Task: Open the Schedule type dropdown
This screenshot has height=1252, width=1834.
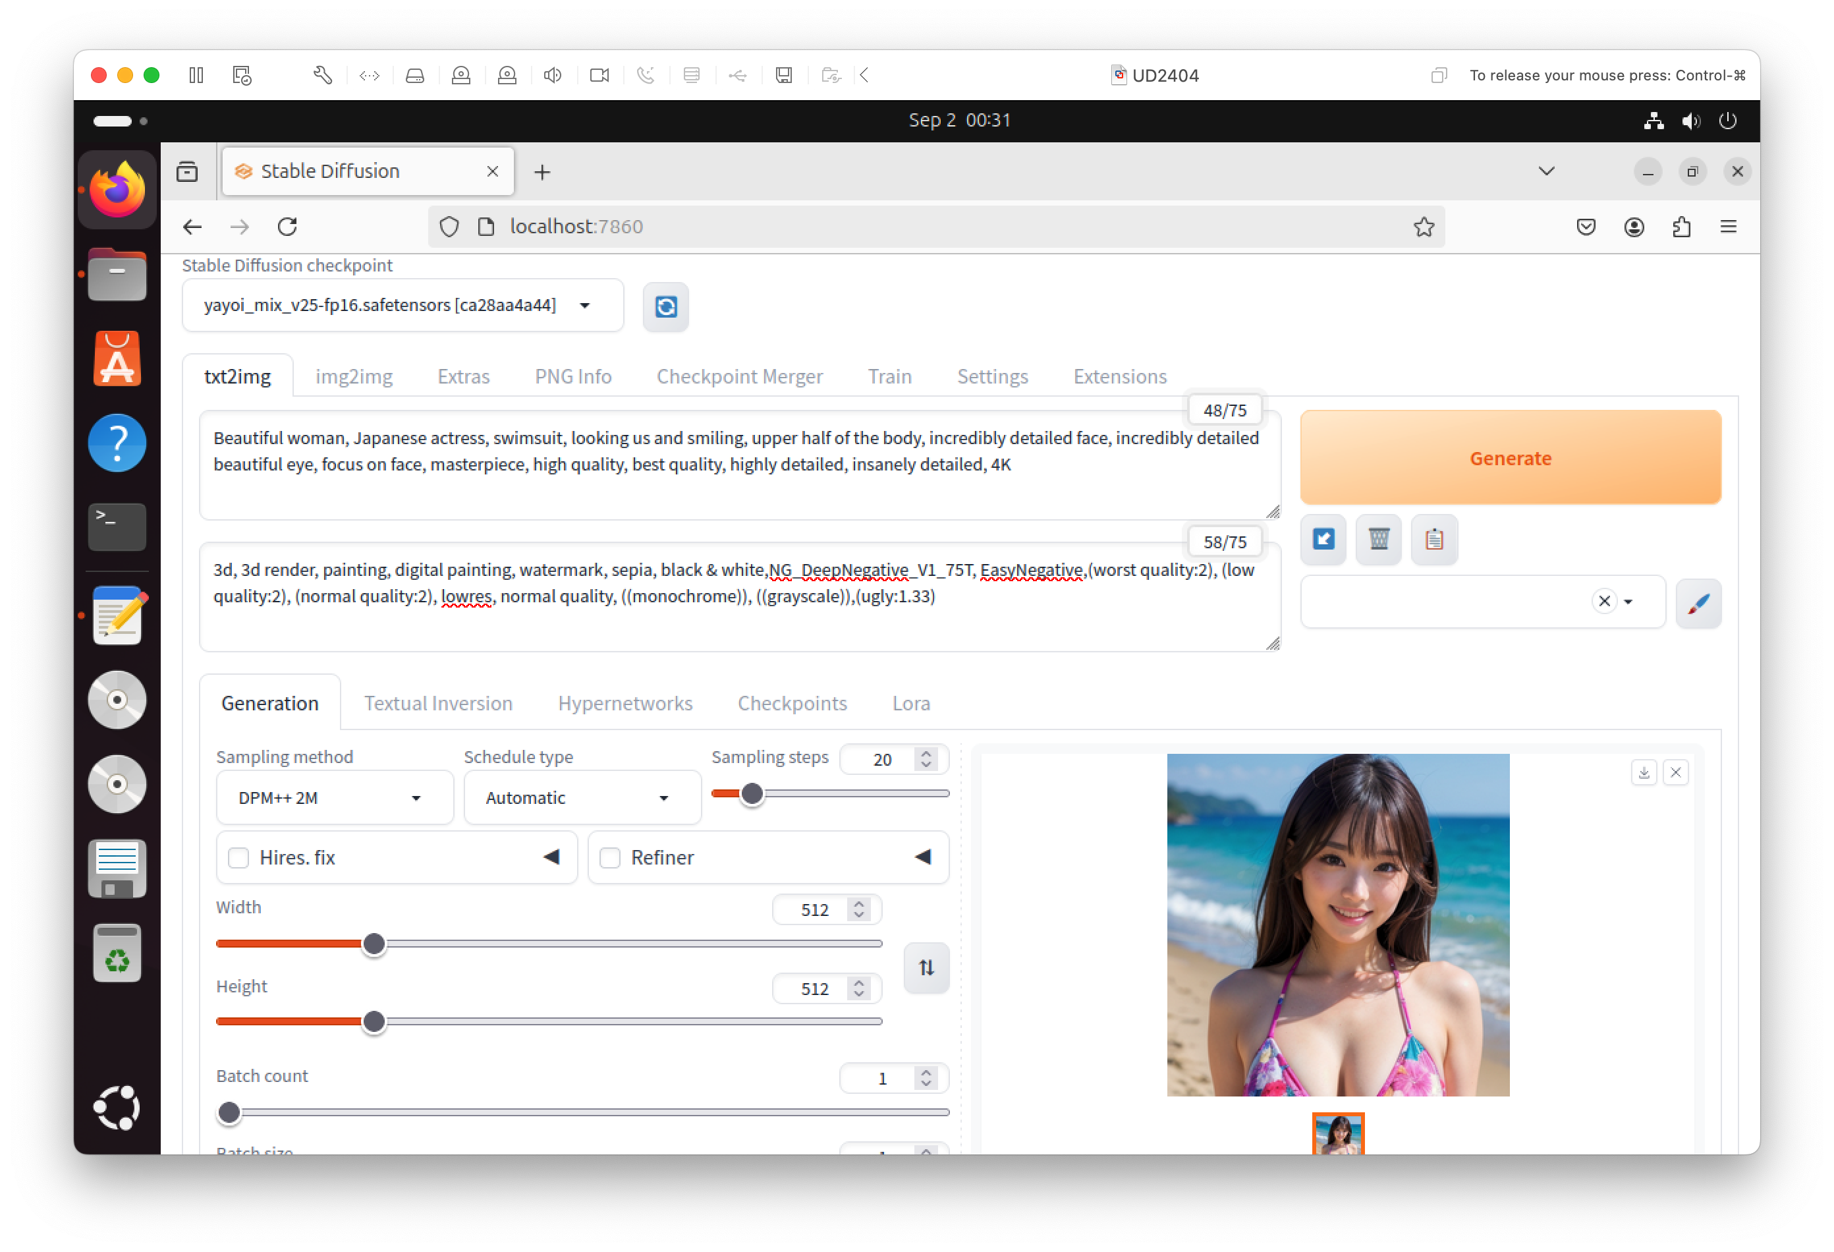Action: (582, 797)
